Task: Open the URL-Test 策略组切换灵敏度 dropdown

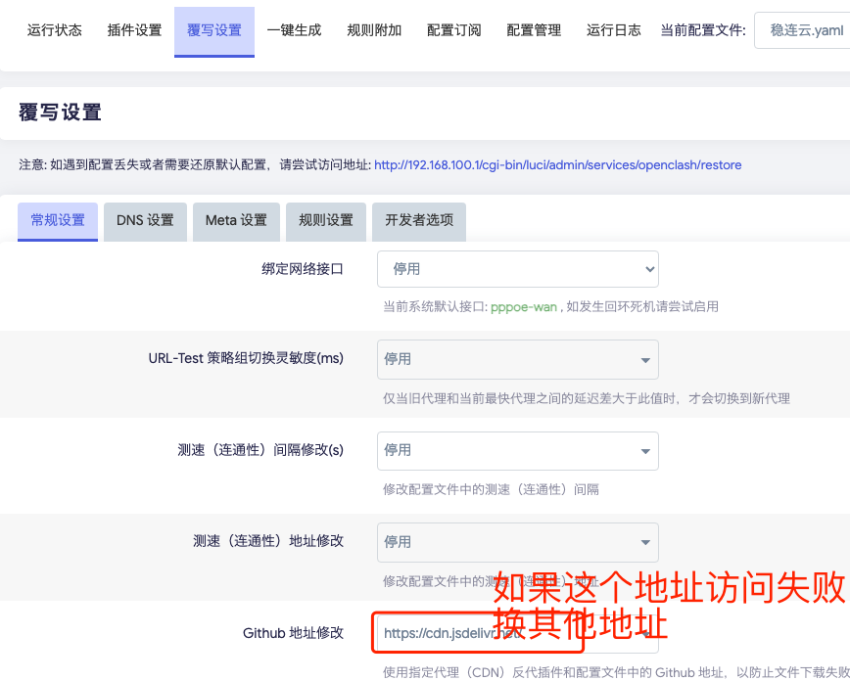Action: [517, 360]
